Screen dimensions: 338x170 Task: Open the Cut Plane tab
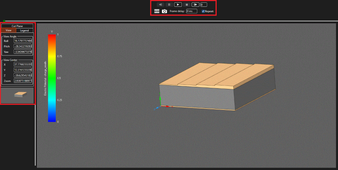pyautogui.click(x=17, y=26)
